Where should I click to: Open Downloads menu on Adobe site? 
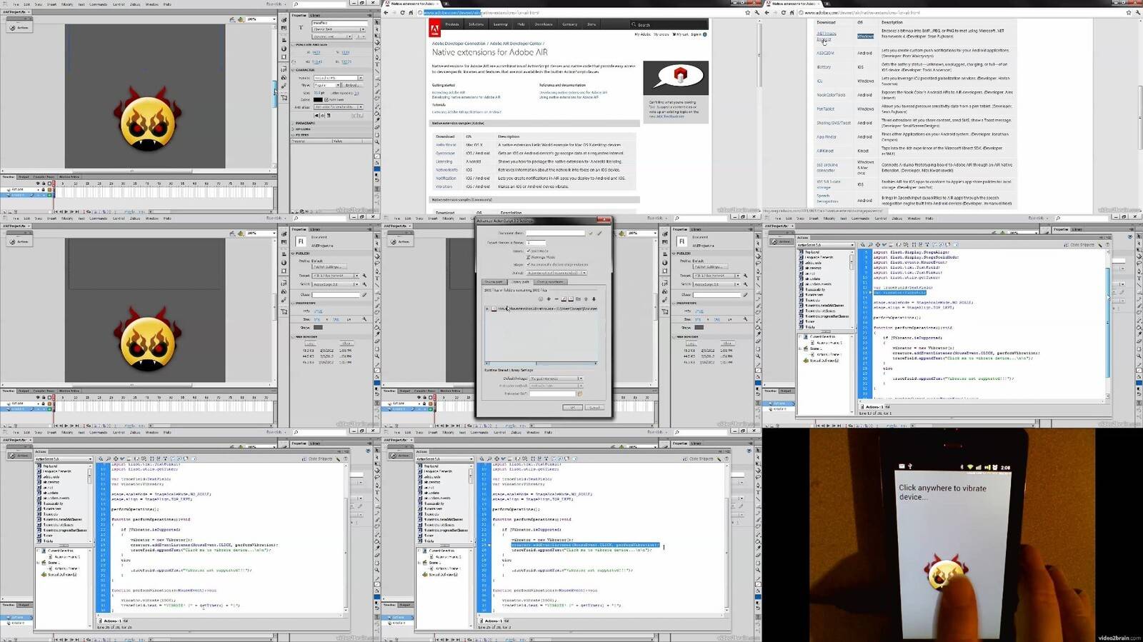coord(544,24)
